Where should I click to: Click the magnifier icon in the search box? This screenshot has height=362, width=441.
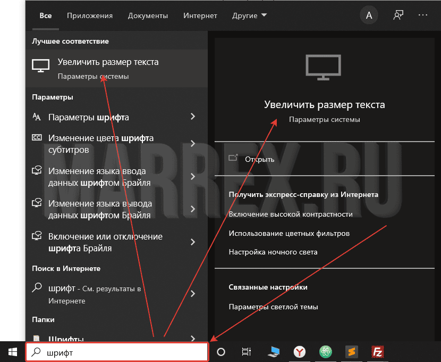tap(36, 352)
